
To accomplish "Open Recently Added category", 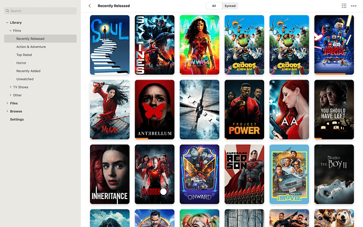I will pyautogui.click(x=28, y=71).
